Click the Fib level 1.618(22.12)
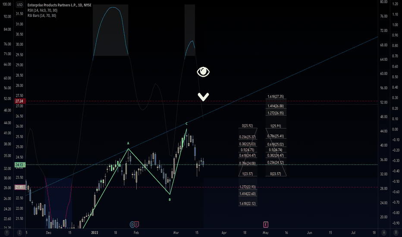The width and height of the screenshot is (402, 237). coord(248,204)
